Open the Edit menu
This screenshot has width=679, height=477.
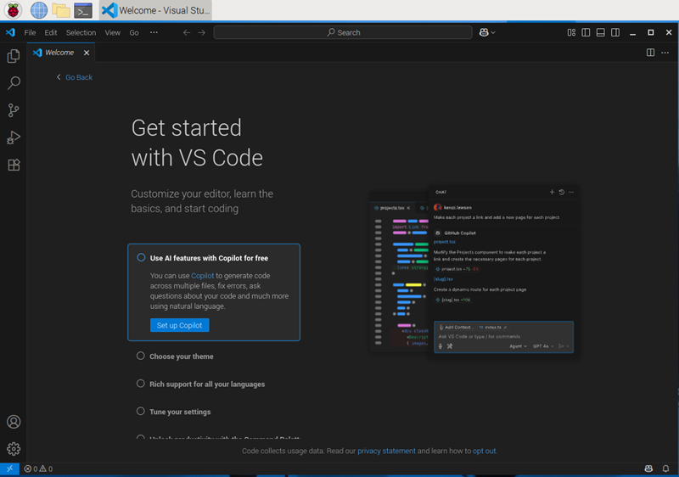coord(51,32)
